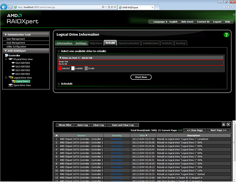
Task: Click the browser refresh icon
Action: (x=112, y=7)
